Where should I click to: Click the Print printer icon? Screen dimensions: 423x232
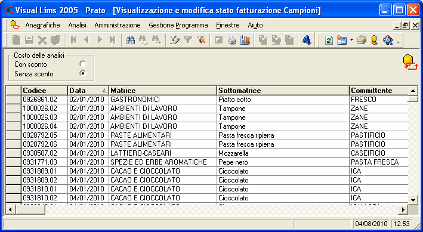231,40
